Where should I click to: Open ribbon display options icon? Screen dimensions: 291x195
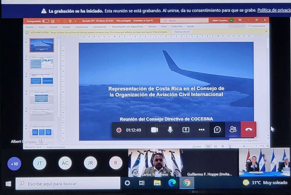[240, 20]
